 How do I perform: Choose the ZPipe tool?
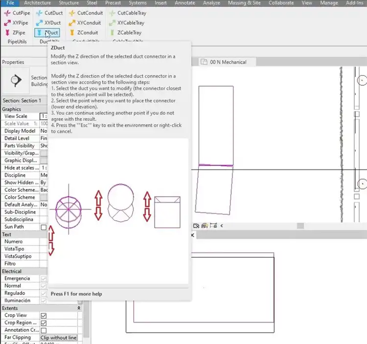tap(15, 33)
